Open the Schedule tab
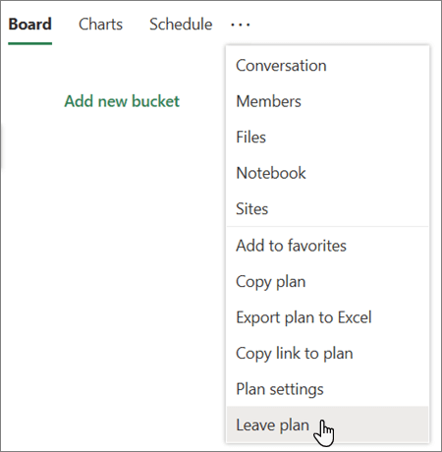Image resolution: width=442 pixels, height=452 pixels. pyautogui.click(x=181, y=25)
